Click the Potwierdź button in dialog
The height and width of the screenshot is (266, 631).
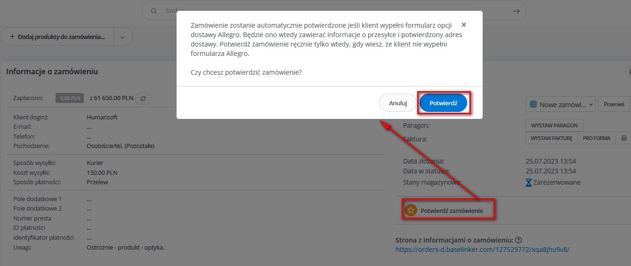443,103
